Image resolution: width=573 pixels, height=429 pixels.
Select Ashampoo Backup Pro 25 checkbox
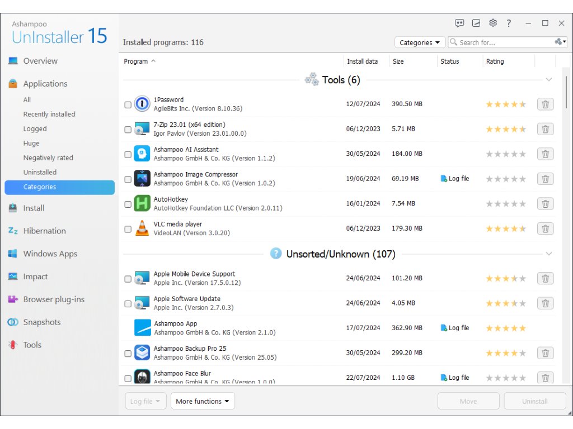[x=128, y=354]
